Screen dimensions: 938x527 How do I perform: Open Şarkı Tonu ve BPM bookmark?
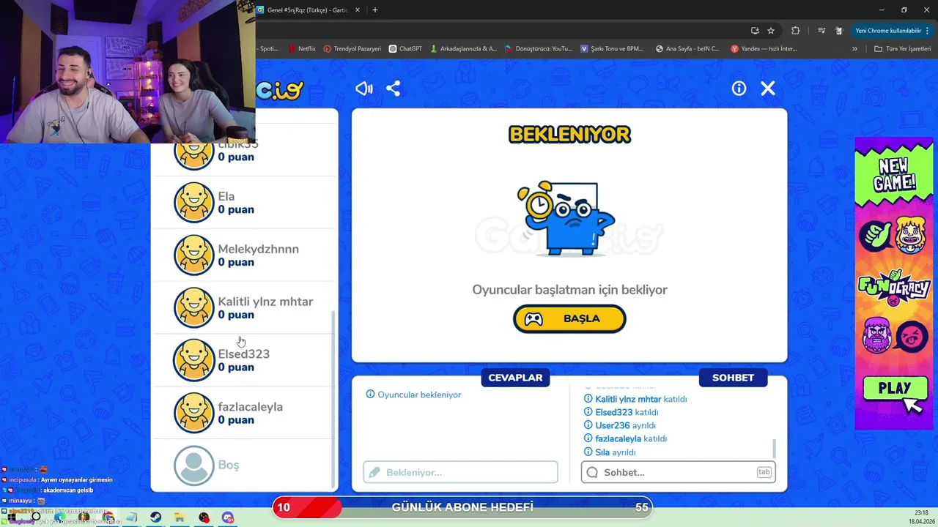611,49
